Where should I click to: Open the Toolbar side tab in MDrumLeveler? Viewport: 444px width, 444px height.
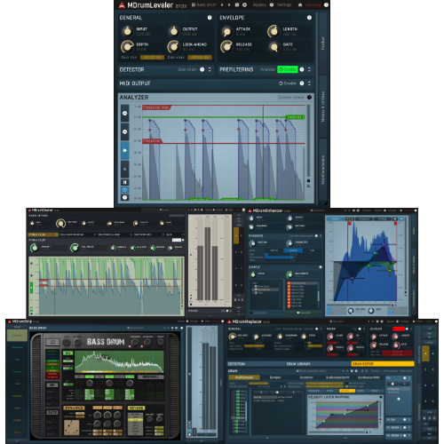pyautogui.click(x=323, y=44)
